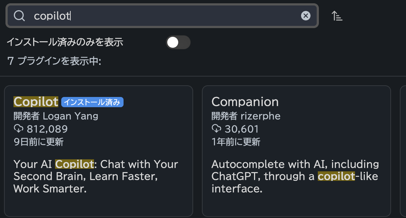Click the インストール済み badge on Copilot

coord(92,102)
